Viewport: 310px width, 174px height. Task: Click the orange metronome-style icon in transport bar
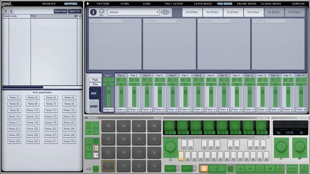[x=204, y=169]
